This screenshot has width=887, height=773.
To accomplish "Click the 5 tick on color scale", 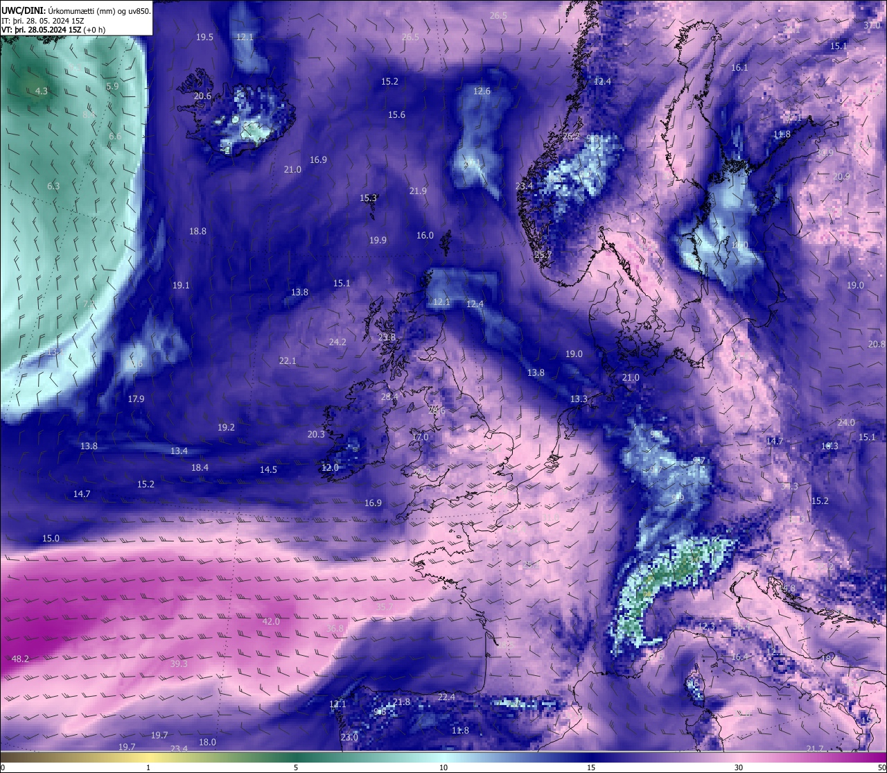I will coord(296,767).
